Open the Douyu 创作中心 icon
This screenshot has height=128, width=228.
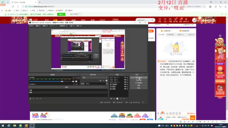point(186,20)
